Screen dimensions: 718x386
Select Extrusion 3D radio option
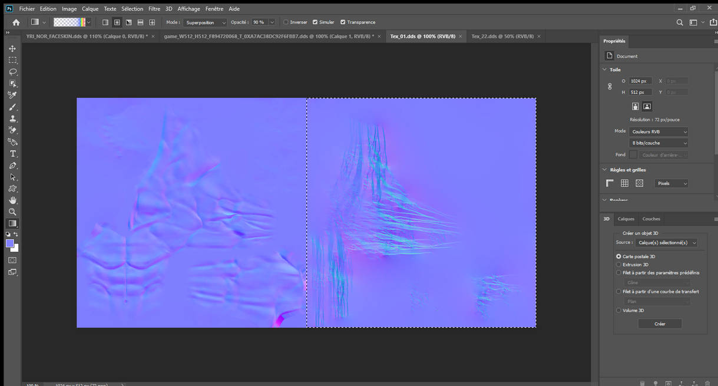coord(618,265)
